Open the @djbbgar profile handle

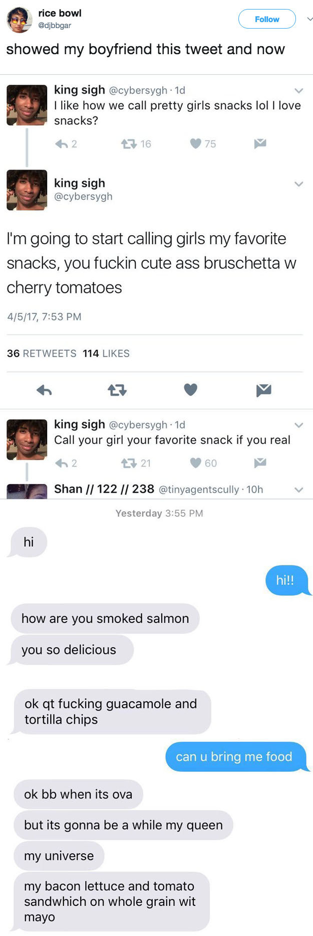point(55,26)
